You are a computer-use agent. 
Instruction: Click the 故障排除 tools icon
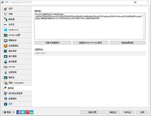click(x=6, y=99)
